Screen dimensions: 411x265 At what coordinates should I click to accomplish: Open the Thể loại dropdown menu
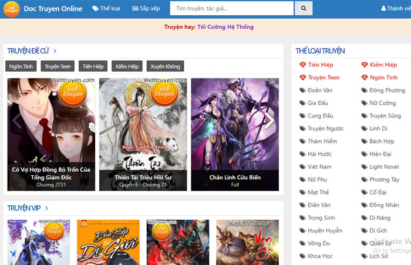[106, 9]
